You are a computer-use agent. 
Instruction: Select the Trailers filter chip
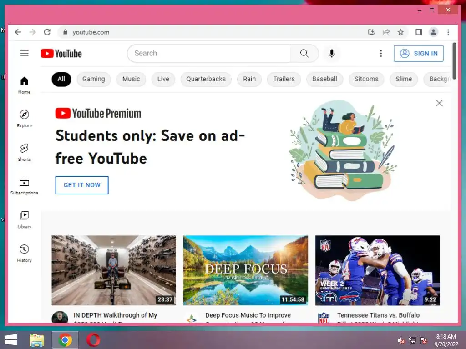pos(284,79)
